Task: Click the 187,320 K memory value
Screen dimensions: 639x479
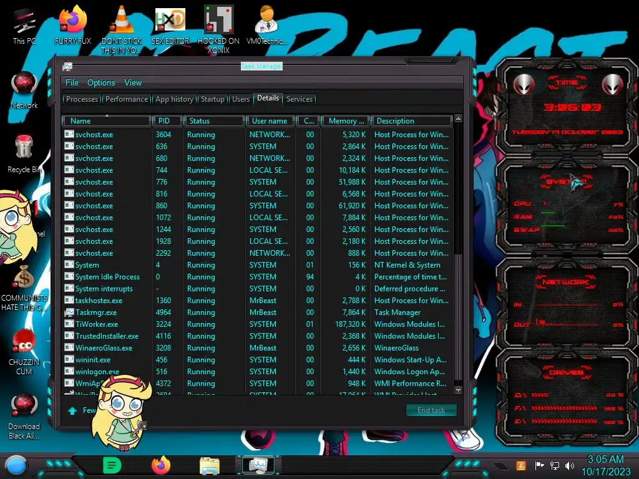Action: [x=350, y=324]
